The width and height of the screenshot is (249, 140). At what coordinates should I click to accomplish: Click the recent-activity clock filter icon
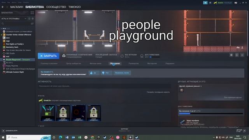[x=30, y=19]
